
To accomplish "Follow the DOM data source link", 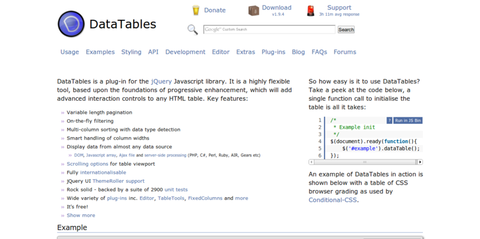I will pos(79,155).
